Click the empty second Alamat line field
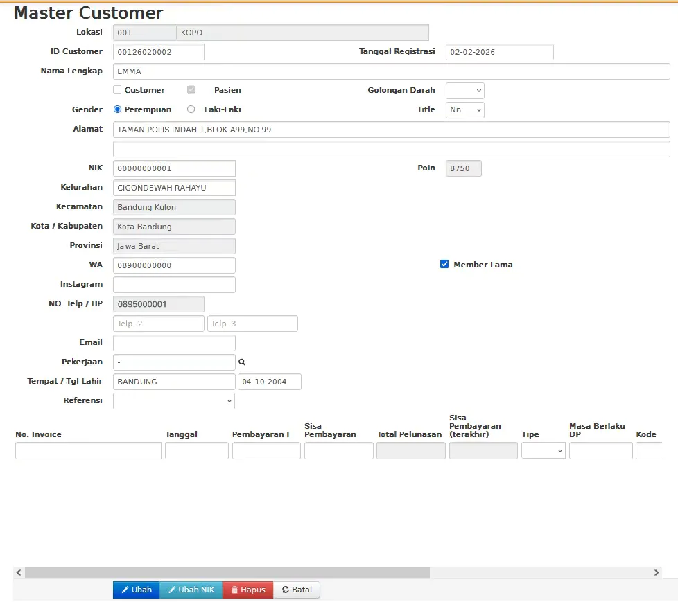Image resolution: width=678 pixels, height=602 pixels. coord(391,149)
